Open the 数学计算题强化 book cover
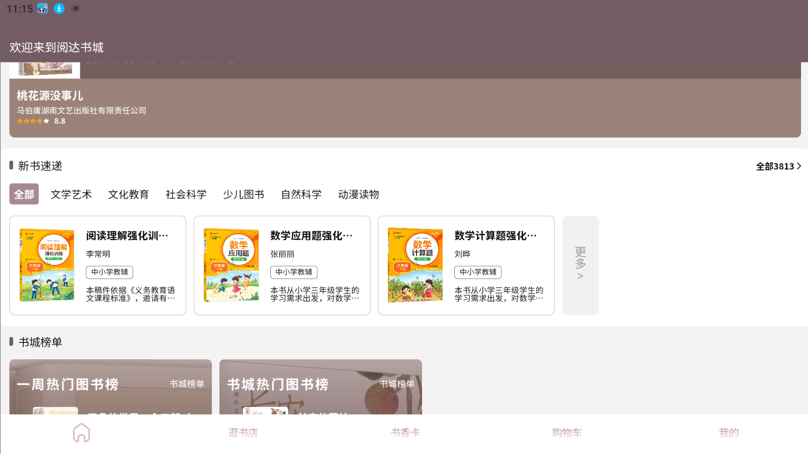808x454 pixels. tap(415, 265)
